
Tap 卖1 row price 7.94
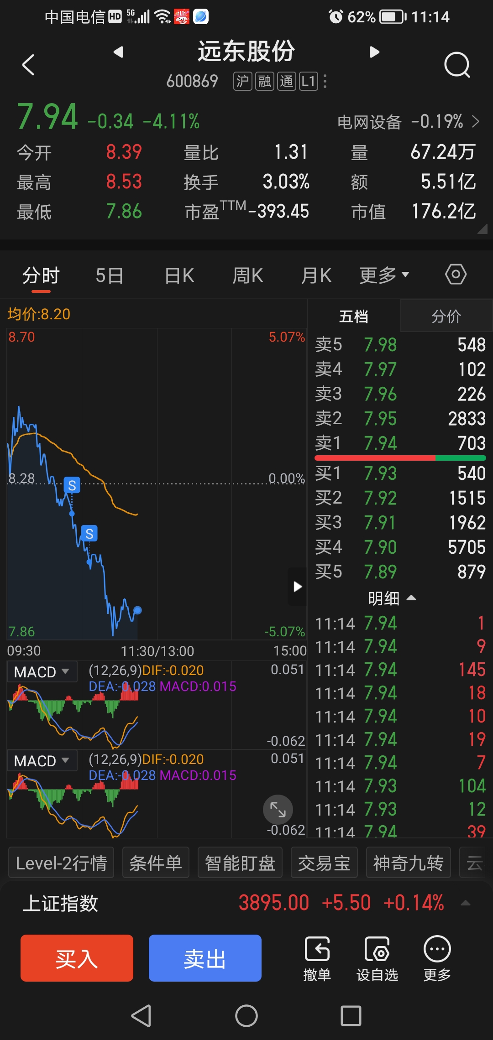tap(380, 443)
